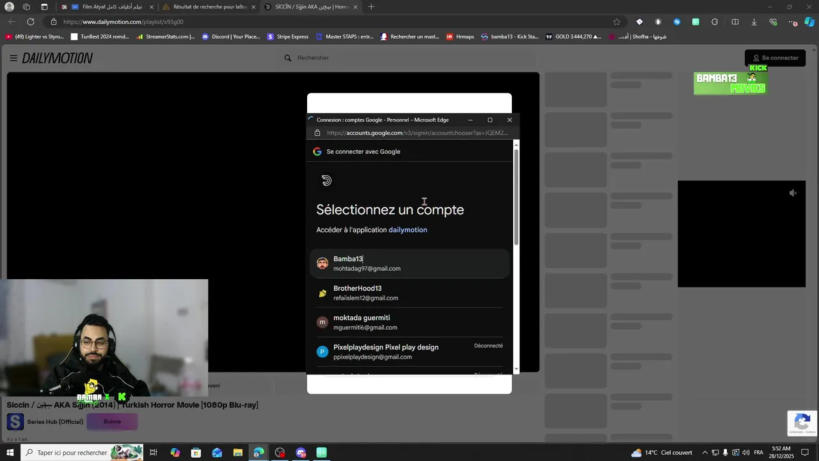Screen dimensions: 819x461
Task: Click the FRA language indicator
Action: point(758,453)
